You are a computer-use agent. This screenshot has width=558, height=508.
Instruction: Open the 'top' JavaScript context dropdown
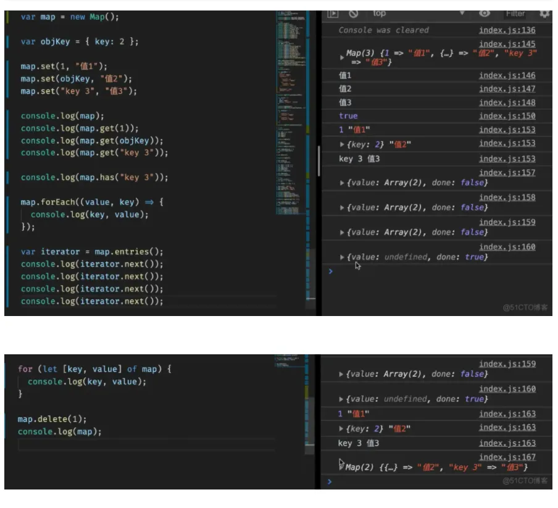tap(419, 14)
